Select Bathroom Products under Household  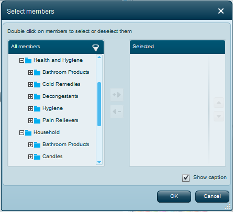66,144
